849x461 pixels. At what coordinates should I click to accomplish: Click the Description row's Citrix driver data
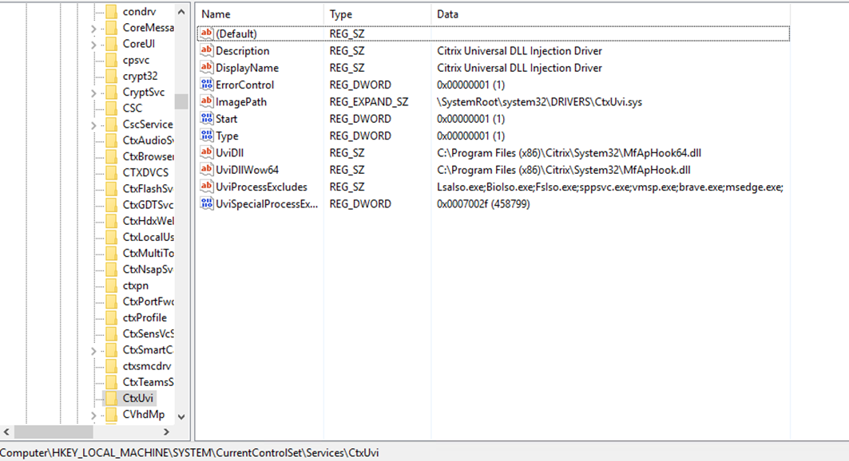[519, 51]
